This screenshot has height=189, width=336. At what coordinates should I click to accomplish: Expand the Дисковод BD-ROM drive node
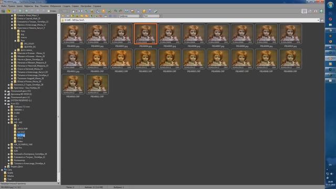[x=5, y=94]
